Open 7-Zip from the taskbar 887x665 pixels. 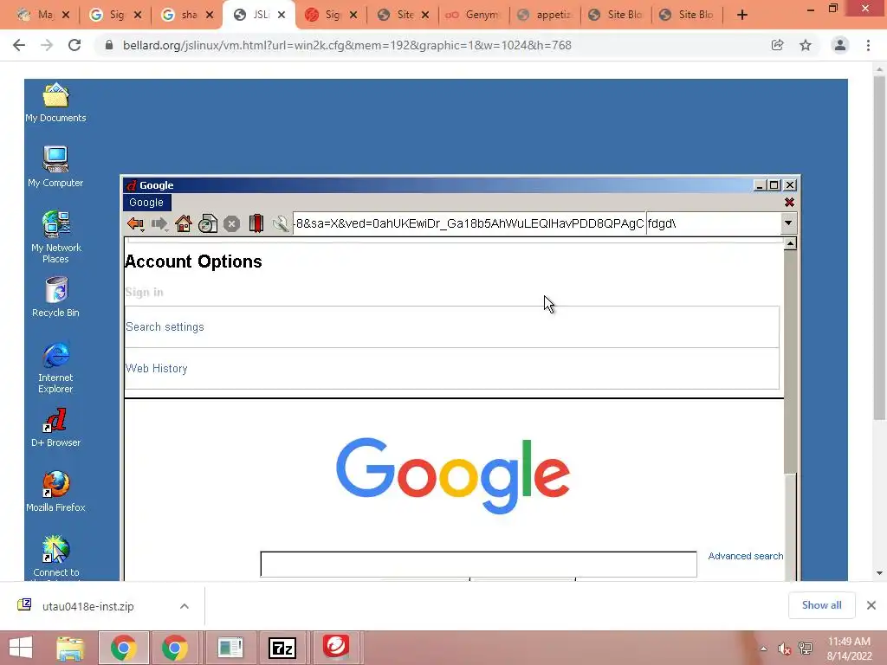pos(282,648)
